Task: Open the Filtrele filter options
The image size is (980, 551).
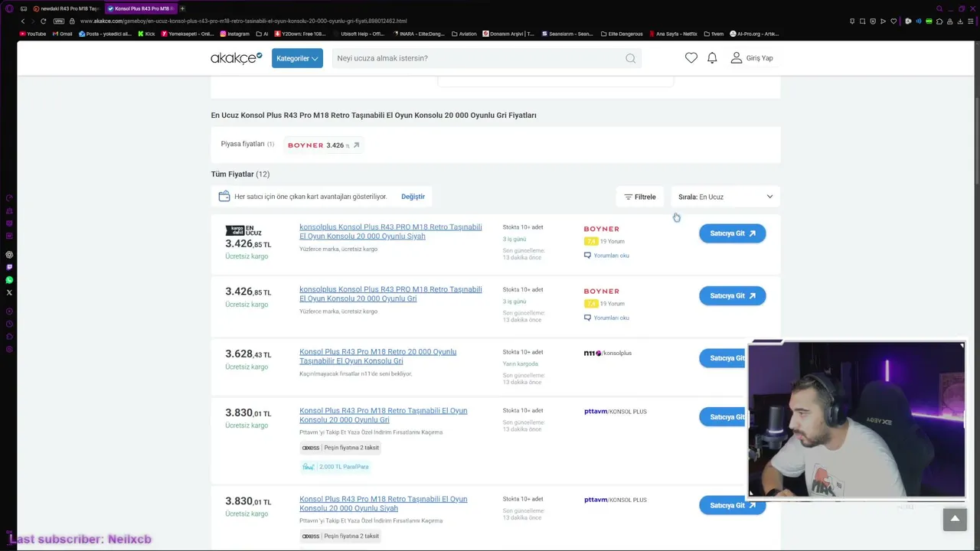Action: 640,197
